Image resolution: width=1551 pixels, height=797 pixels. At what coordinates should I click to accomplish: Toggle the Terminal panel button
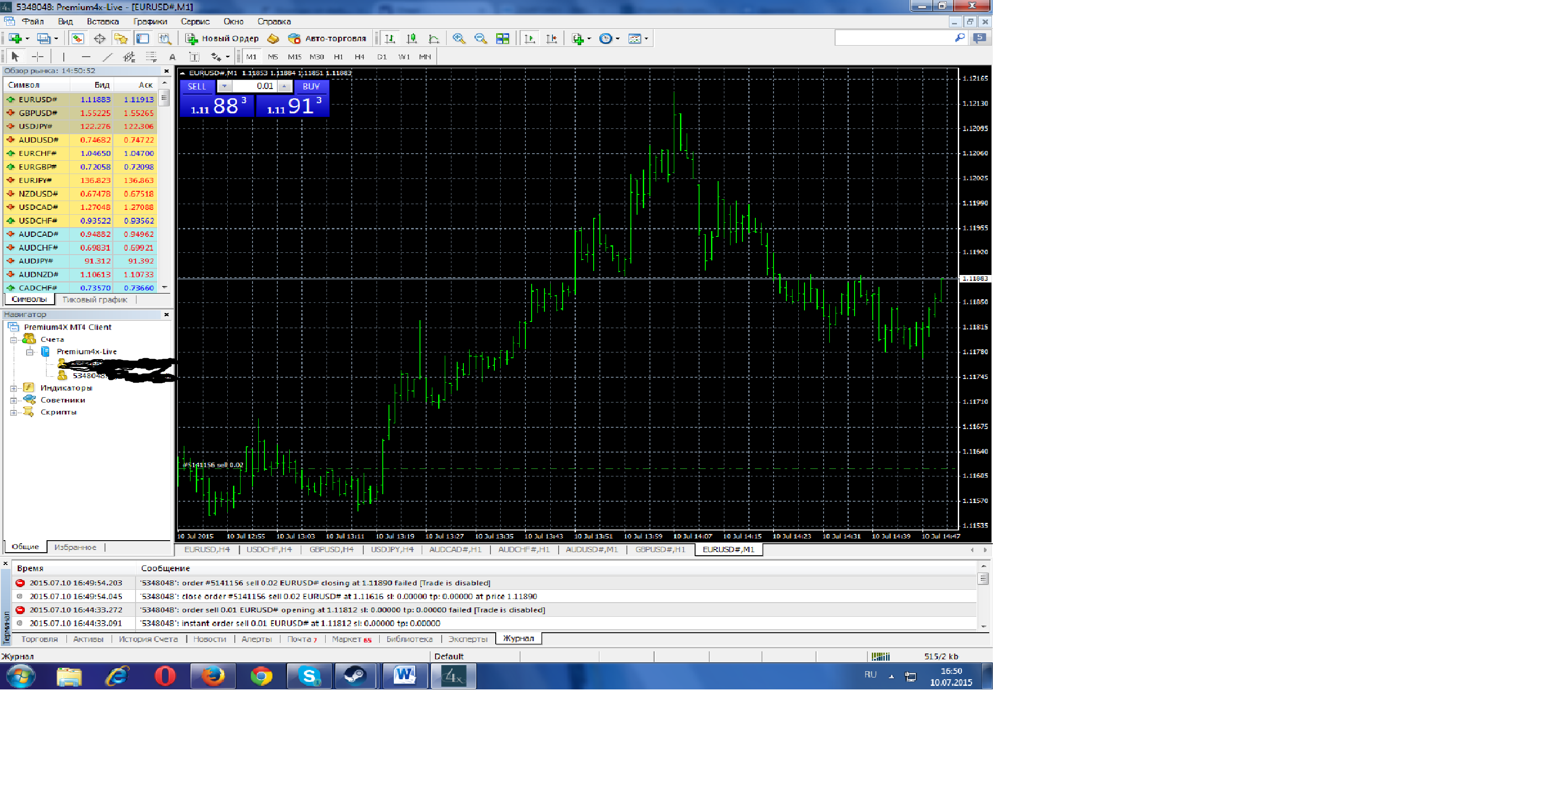tap(143, 39)
